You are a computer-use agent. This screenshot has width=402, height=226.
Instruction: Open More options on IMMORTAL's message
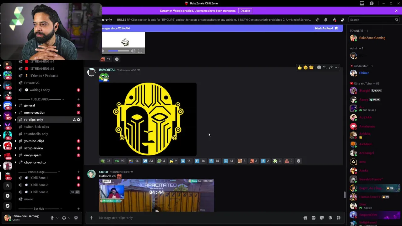click(337, 67)
